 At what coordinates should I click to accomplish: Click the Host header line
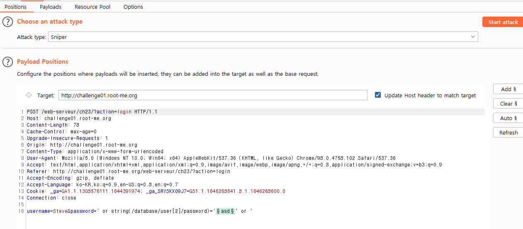point(69,118)
